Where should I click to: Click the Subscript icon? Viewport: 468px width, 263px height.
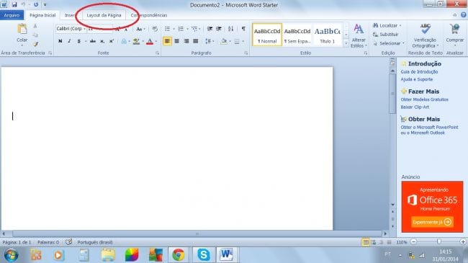[102, 41]
